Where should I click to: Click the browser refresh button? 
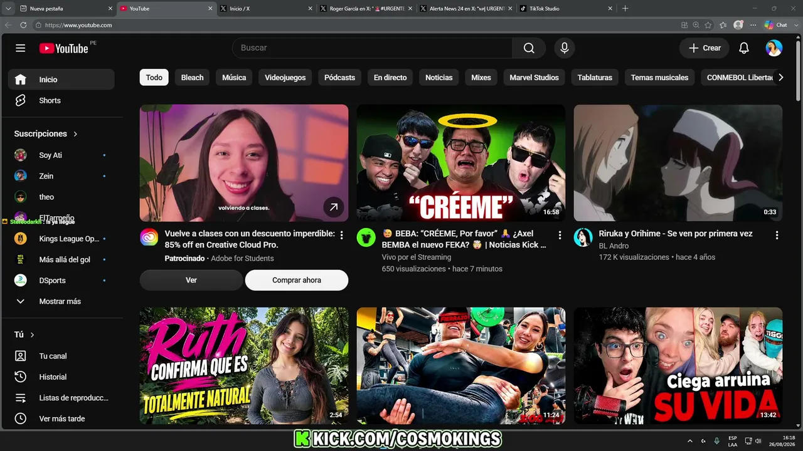[23, 25]
